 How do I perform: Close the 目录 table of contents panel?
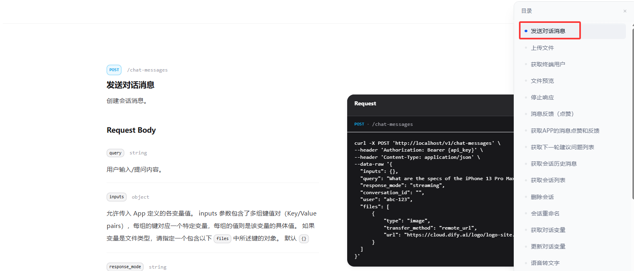click(625, 11)
